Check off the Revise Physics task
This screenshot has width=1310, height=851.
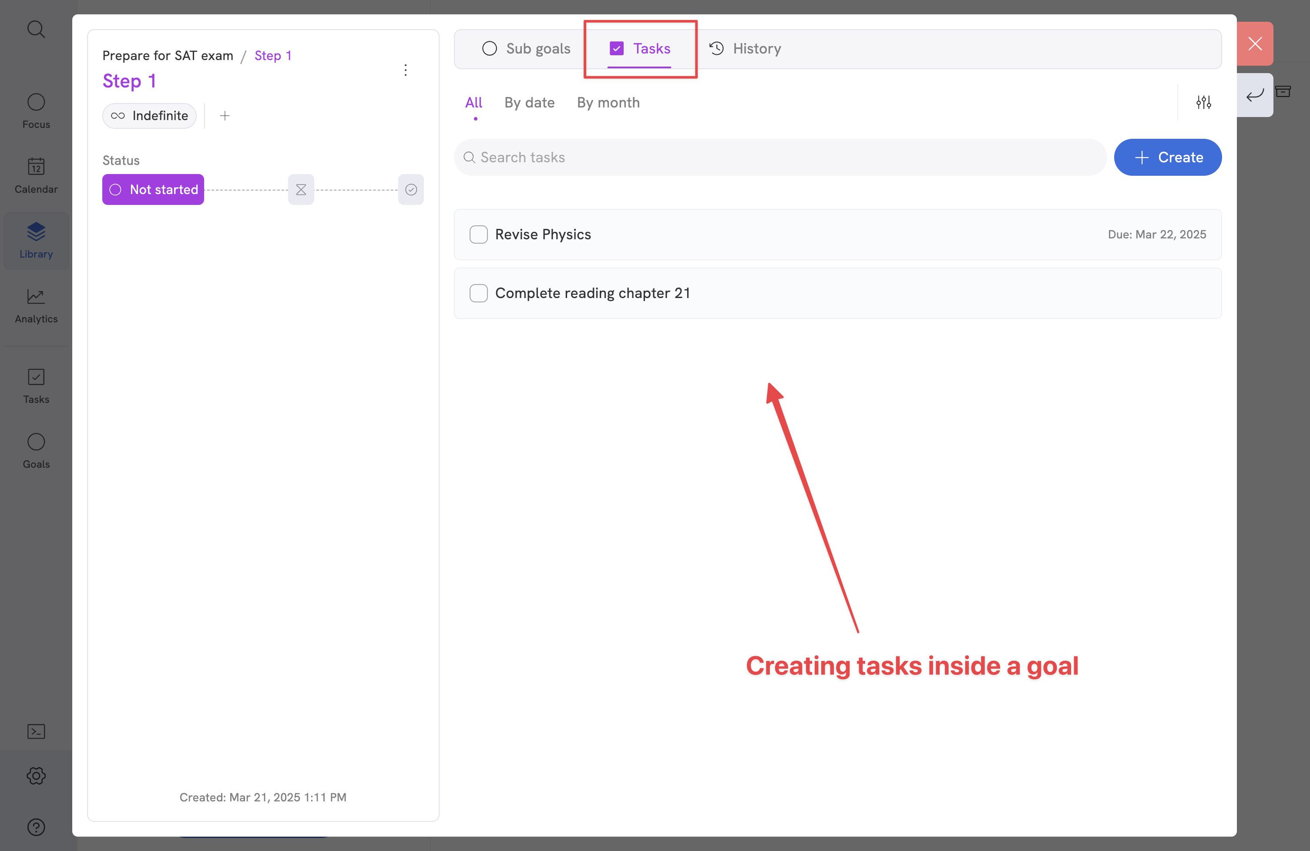478,235
